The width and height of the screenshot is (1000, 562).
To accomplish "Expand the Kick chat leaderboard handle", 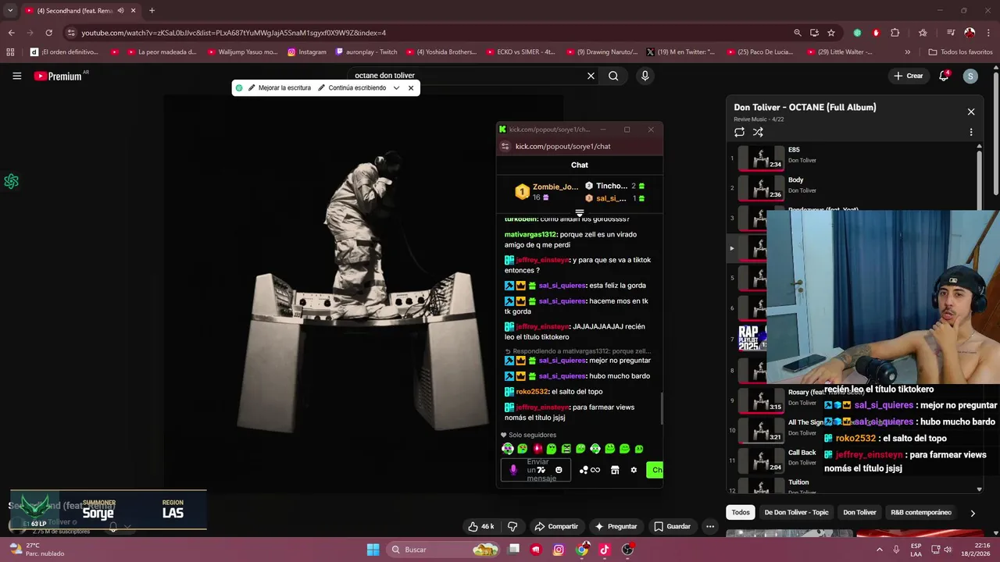I will coord(580,213).
